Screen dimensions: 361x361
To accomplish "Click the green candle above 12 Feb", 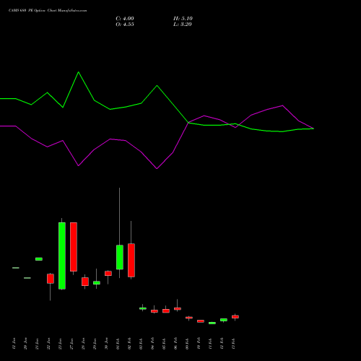I will click(x=224, y=320).
